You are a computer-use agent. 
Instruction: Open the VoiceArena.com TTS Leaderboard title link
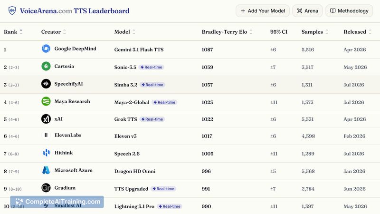click(75, 11)
